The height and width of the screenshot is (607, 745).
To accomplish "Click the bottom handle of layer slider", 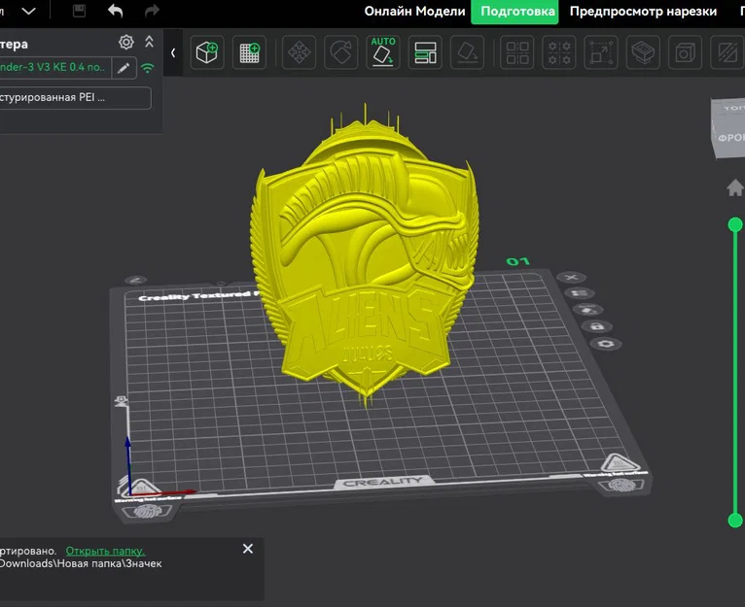I will pyautogui.click(x=735, y=521).
